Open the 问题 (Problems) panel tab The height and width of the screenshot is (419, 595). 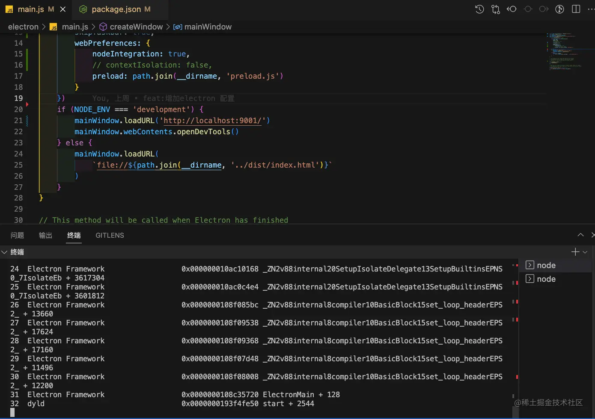[17, 235]
